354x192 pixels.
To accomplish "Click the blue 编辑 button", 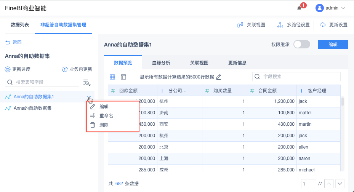I will 333,45.
